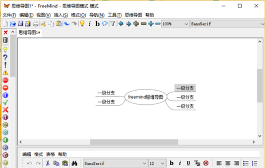265x168 pixels.
Task: Open the 工具(T) menu
Action: (x=115, y=15)
